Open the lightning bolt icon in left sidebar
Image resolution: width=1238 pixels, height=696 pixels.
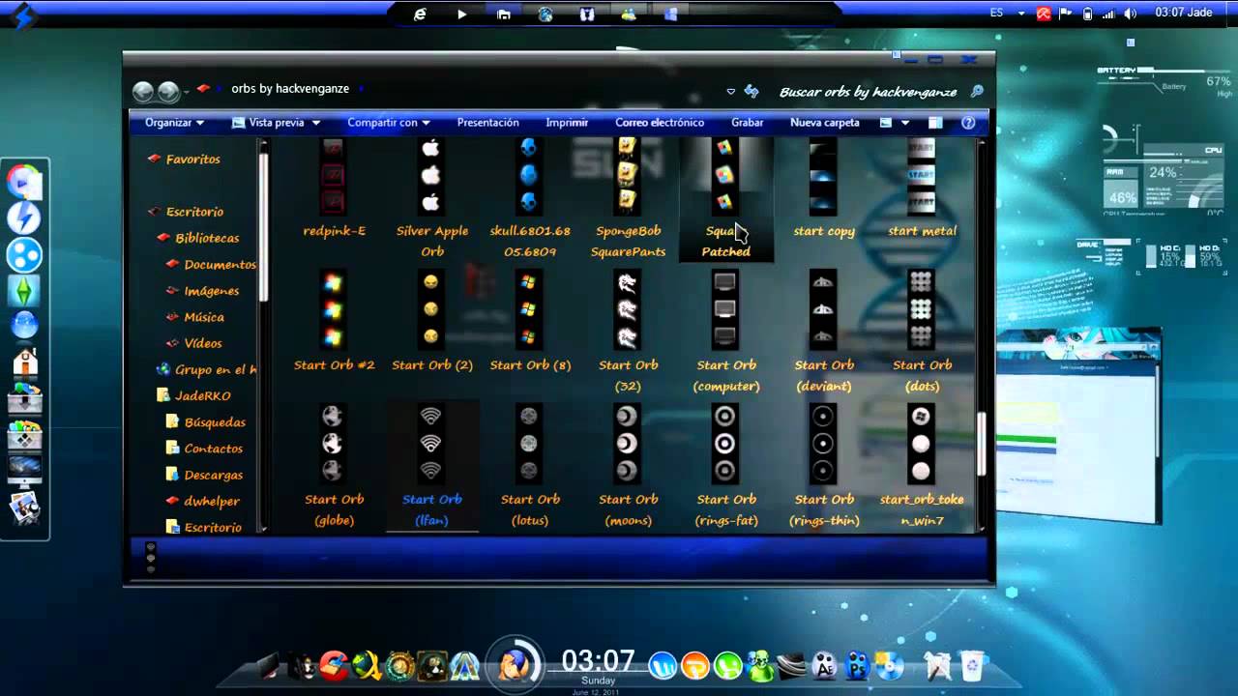(24, 218)
